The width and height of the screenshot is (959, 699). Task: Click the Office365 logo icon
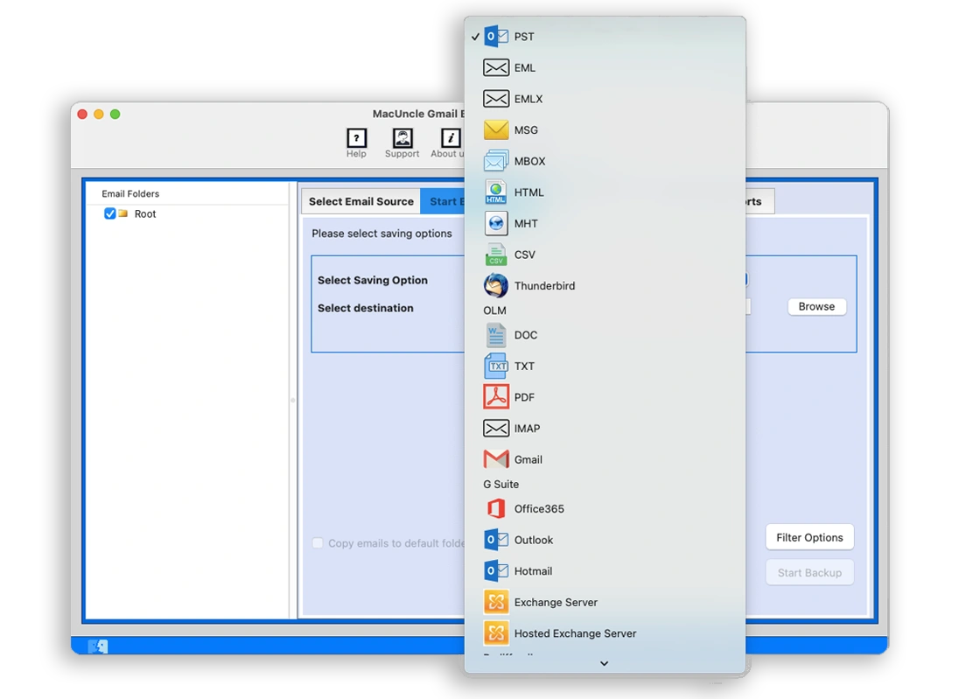pos(495,509)
